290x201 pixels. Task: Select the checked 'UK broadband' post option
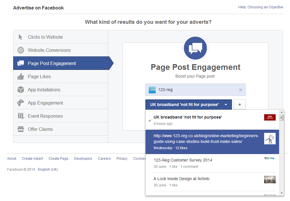pyautogui.click(x=212, y=120)
